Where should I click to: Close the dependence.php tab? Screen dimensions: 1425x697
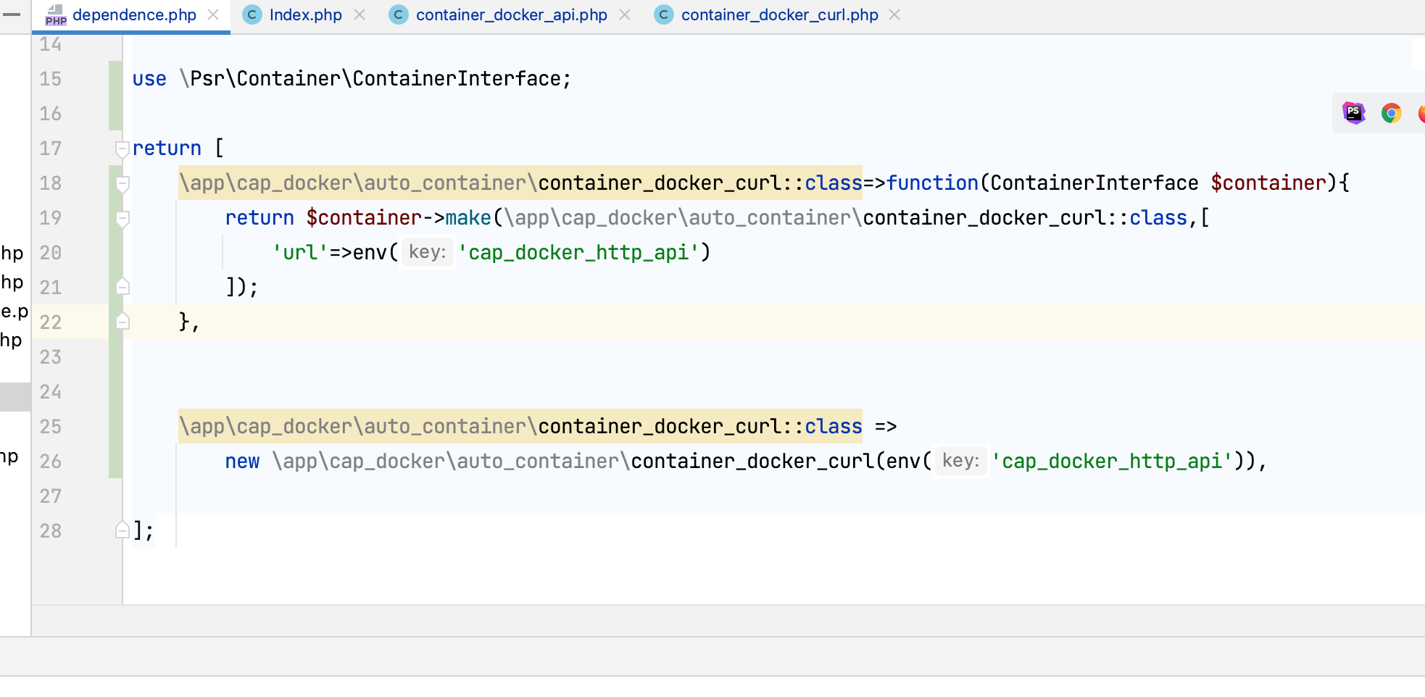pos(213,14)
